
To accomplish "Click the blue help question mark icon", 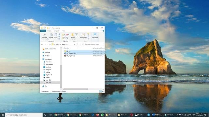I will (x=103, y=31).
